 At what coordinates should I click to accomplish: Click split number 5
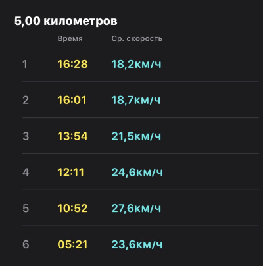pos(26,208)
